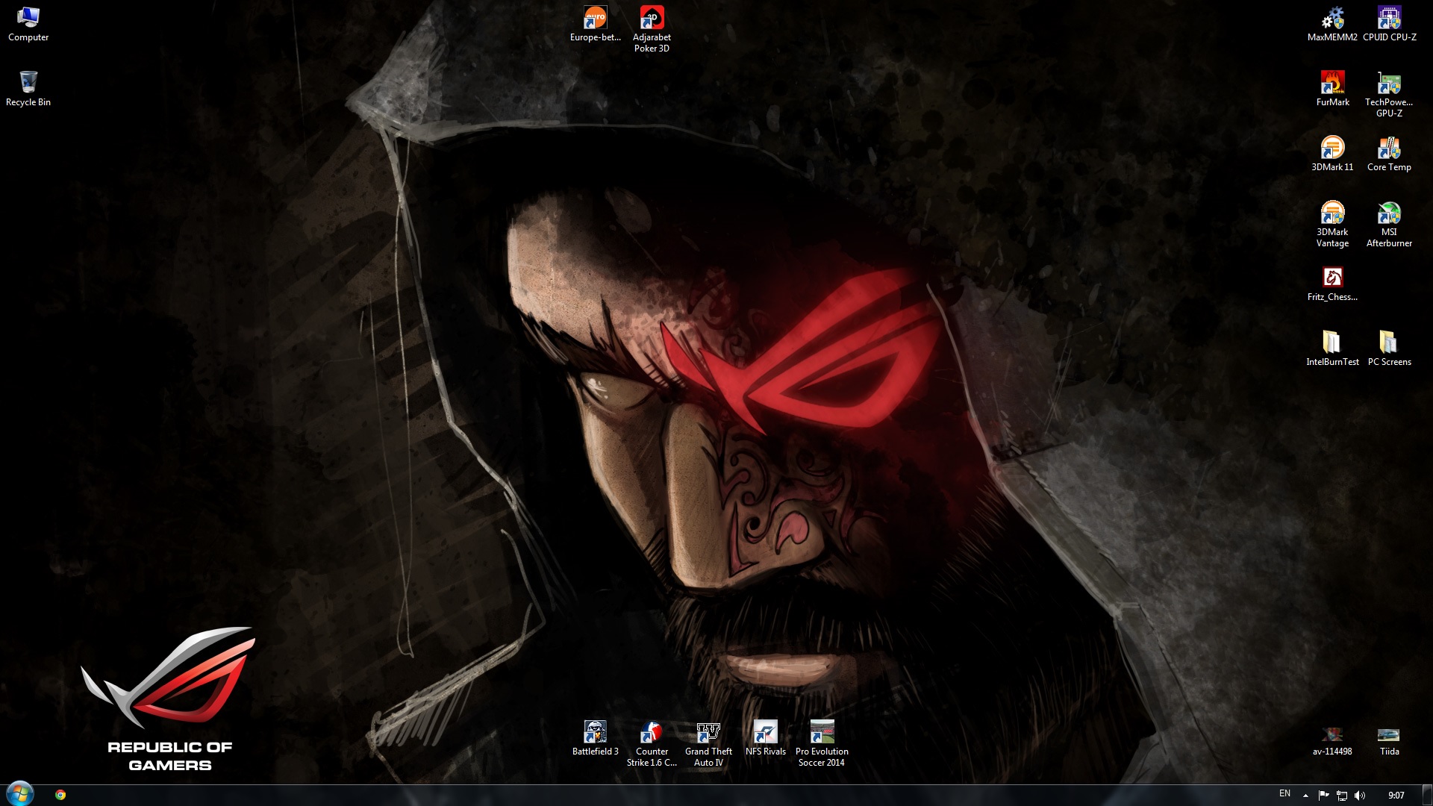
Task: Launch Counter Strike 1.6
Action: coord(652,743)
